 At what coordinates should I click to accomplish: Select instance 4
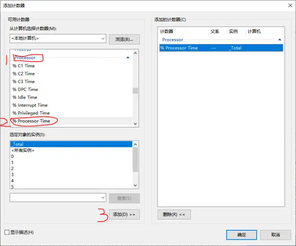pos(12,180)
